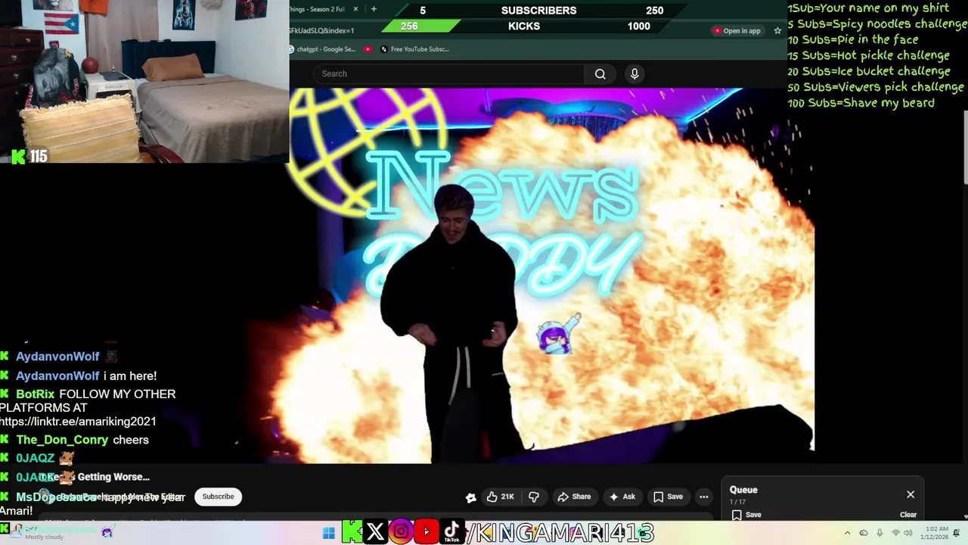Click the browser address bar URL
Image resolution: width=968 pixels, height=545 pixels.
coord(321,31)
